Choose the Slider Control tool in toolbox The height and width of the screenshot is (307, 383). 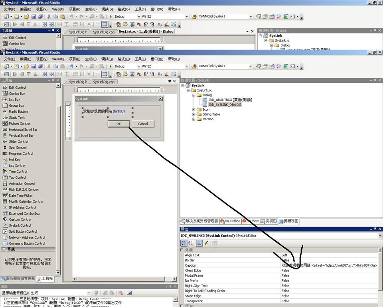[18, 142]
